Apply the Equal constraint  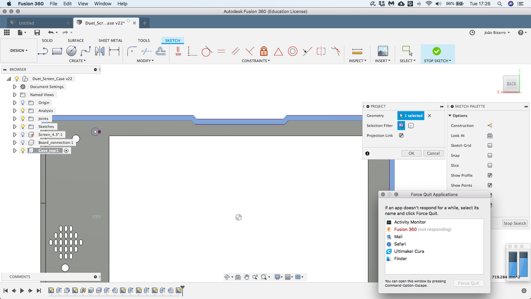[x=221, y=51]
